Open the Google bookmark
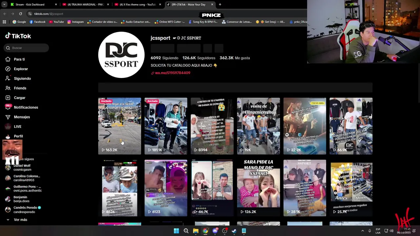The image size is (420, 236). pos(19,22)
